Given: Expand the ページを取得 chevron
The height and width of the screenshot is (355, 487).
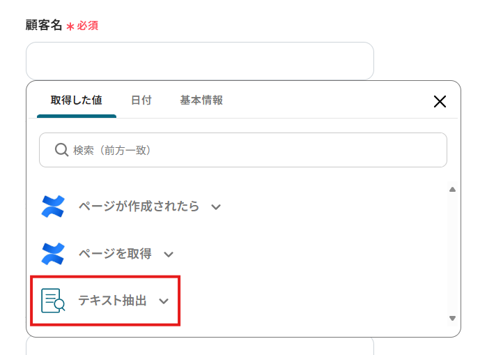Looking at the screenshot, I should point(168,255).
